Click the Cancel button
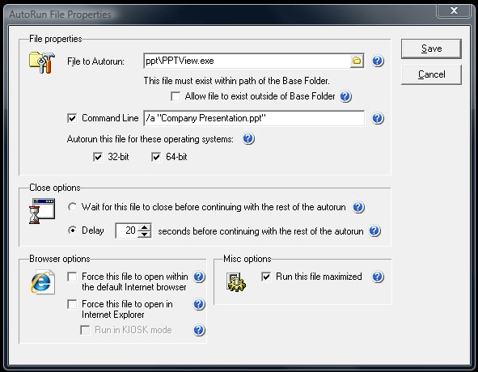Screen dimensions: 478x372 (431, 74)
